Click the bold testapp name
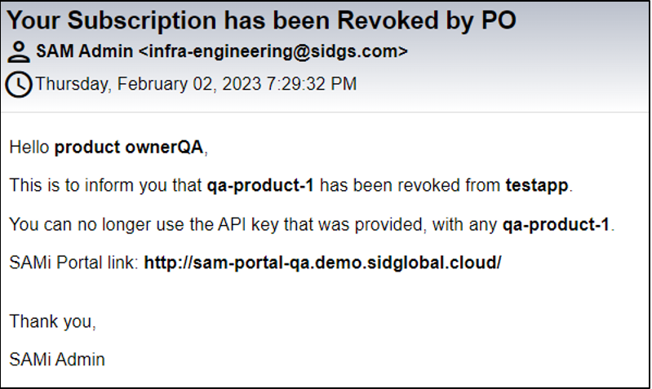Viewport: 652px width, 389px height. click(537, 186)
